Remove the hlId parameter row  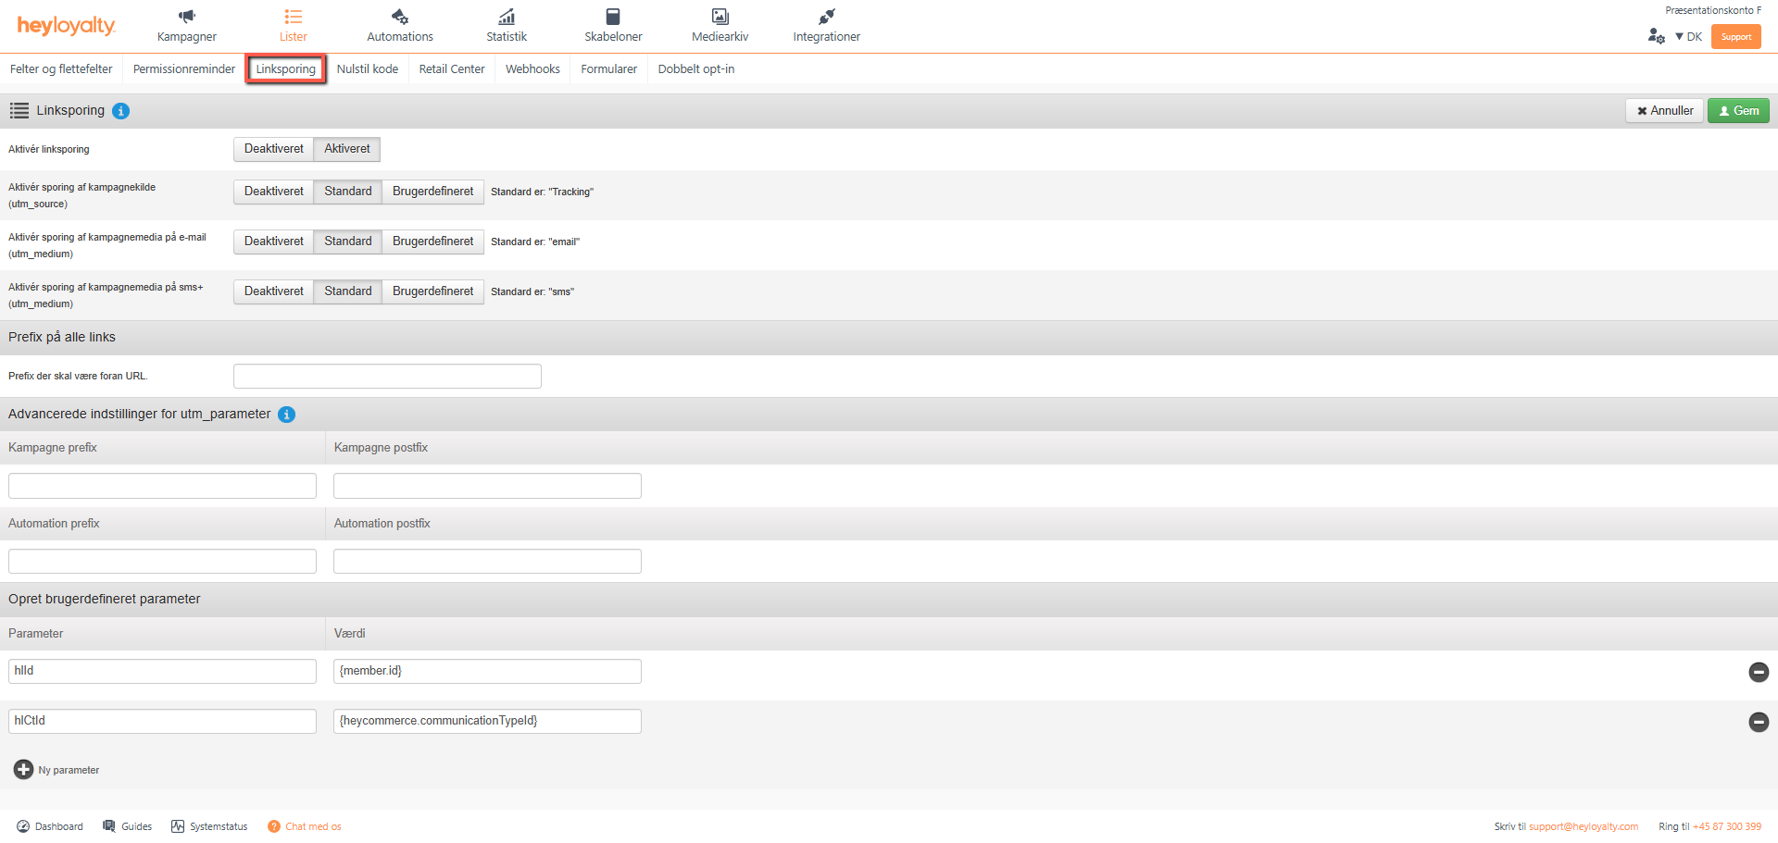[x=1758, y=672]
